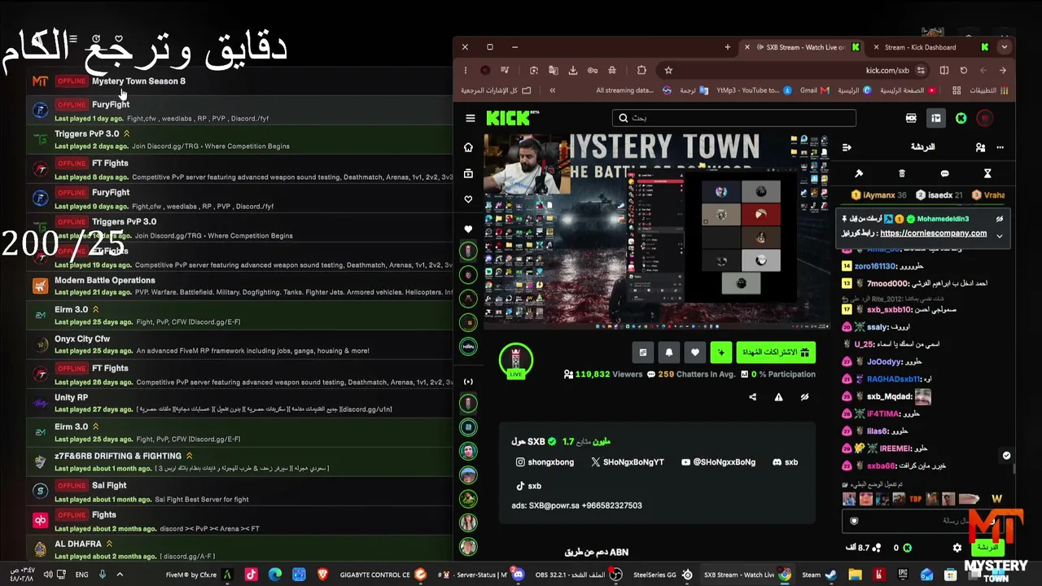Click the hourglass icon in chat toolbar
The height and width of the screenshot is (586, 1042).
[987, 173]
